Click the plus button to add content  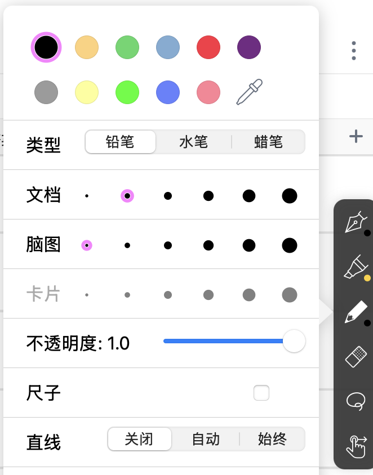(x=355, y=136)
